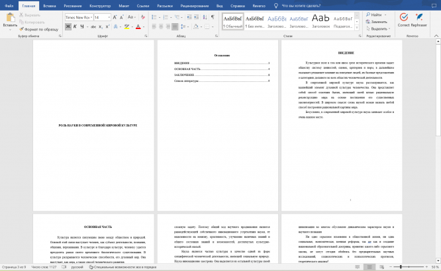441x271 pixels.
Task: Open the font size dropdown
Action: coord(109,17)
